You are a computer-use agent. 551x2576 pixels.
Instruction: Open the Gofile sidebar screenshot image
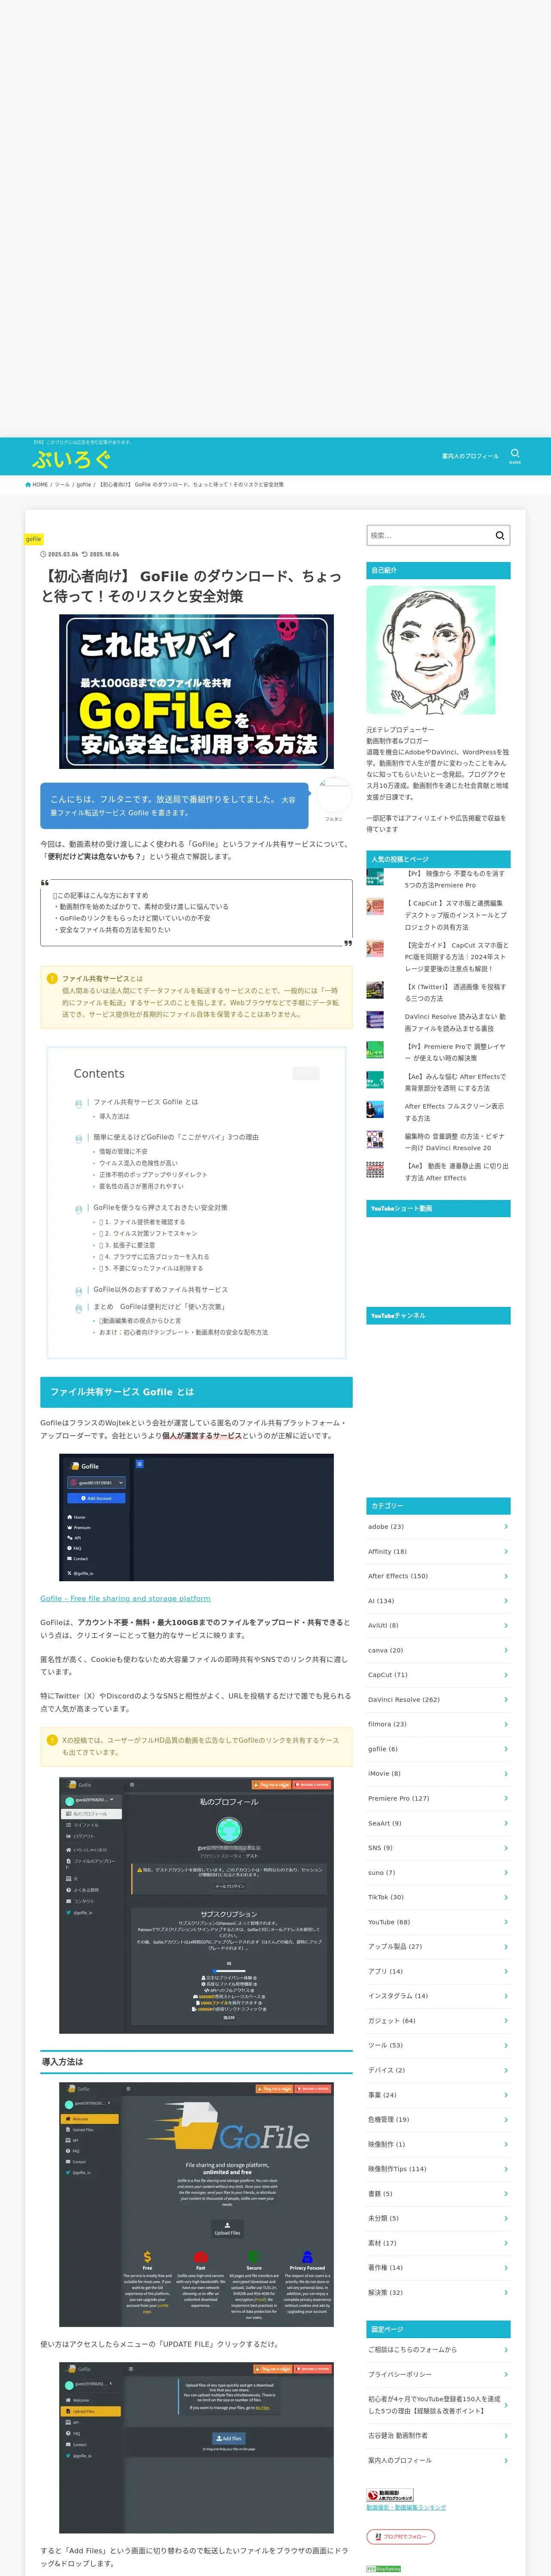tap(196, 1517)
